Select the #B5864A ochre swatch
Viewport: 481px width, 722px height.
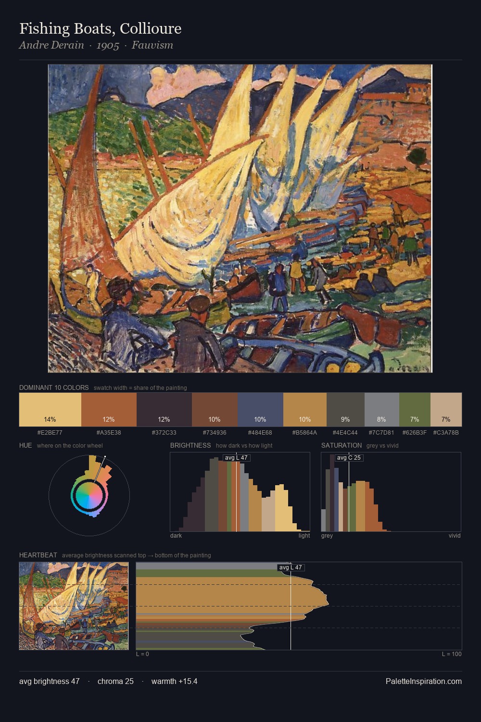pyautogui.click(x=305, y=410)
